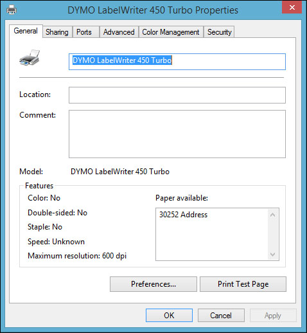Viewport: 307px width, 333px height.
Task: Click the Paper available label
Action: (182, 198)
